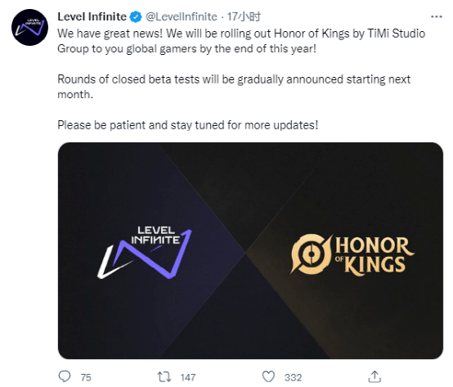This screenshot has height=387, width=453.
Task: Click the retweet arrows icon
Action: 164,376
